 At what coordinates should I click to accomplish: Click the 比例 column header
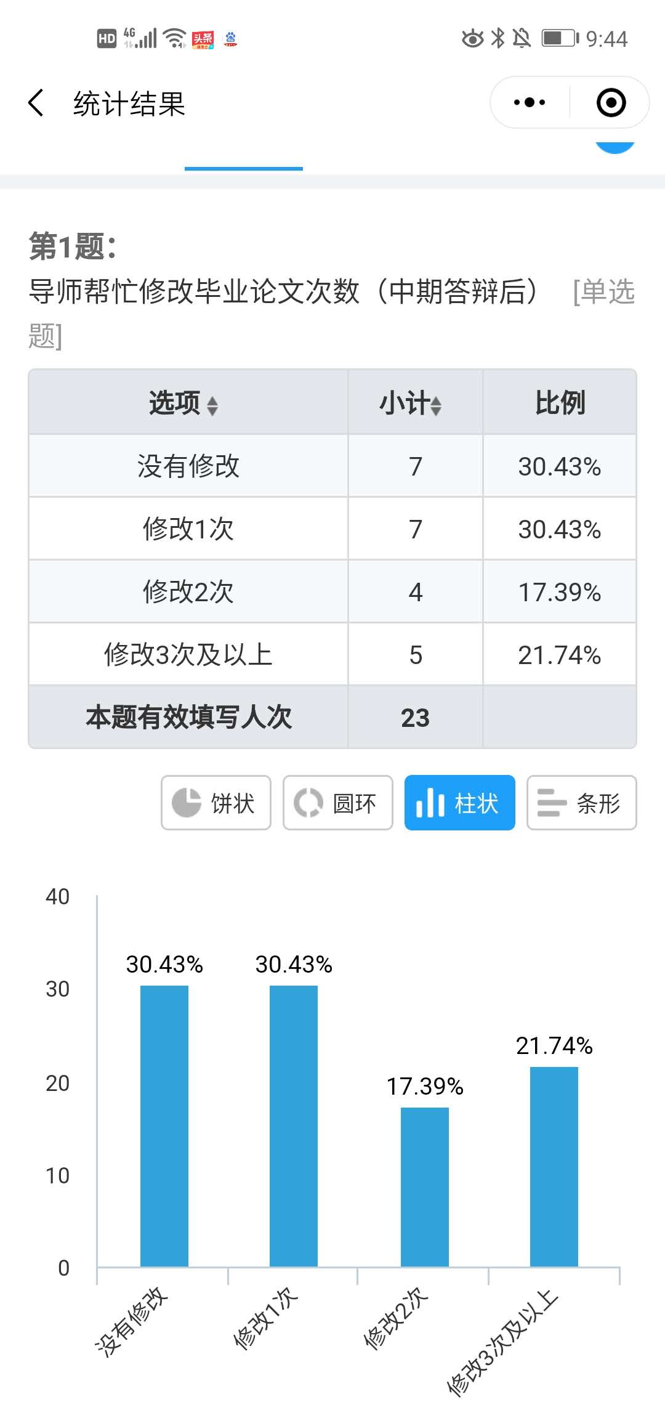560,403
